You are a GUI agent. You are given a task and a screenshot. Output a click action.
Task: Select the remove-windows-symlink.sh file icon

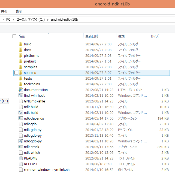tap(21, 170)
